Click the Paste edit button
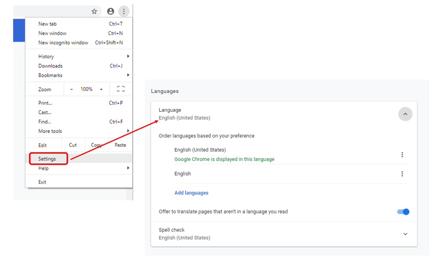This screenshot has height=257, width=429. 120,145
